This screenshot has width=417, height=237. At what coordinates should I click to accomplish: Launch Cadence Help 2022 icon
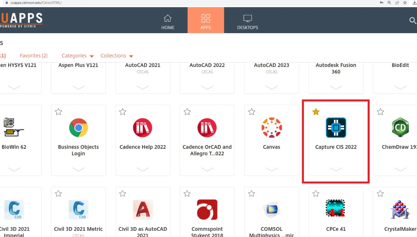pos(143,128)
